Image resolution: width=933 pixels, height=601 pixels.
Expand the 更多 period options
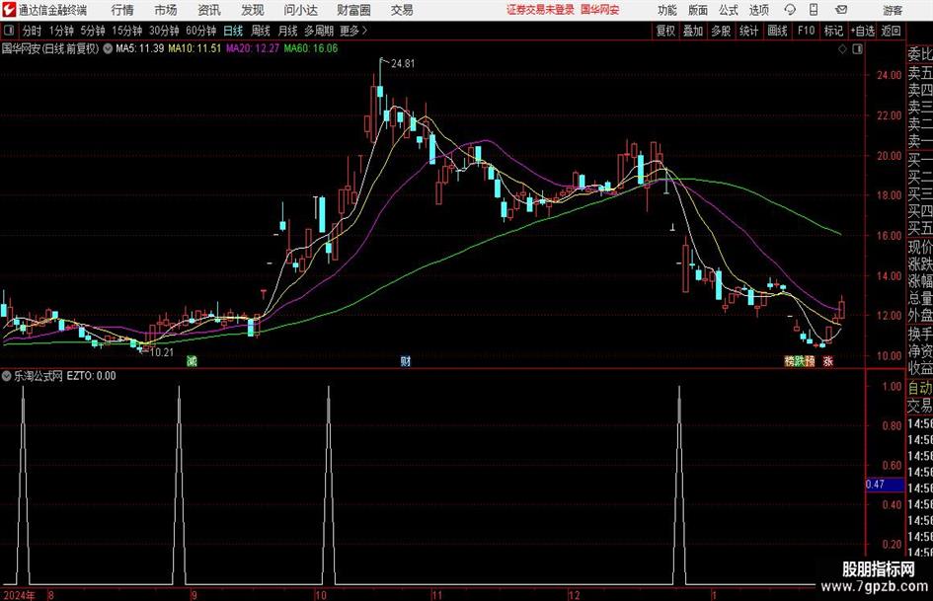pos(353,31)
